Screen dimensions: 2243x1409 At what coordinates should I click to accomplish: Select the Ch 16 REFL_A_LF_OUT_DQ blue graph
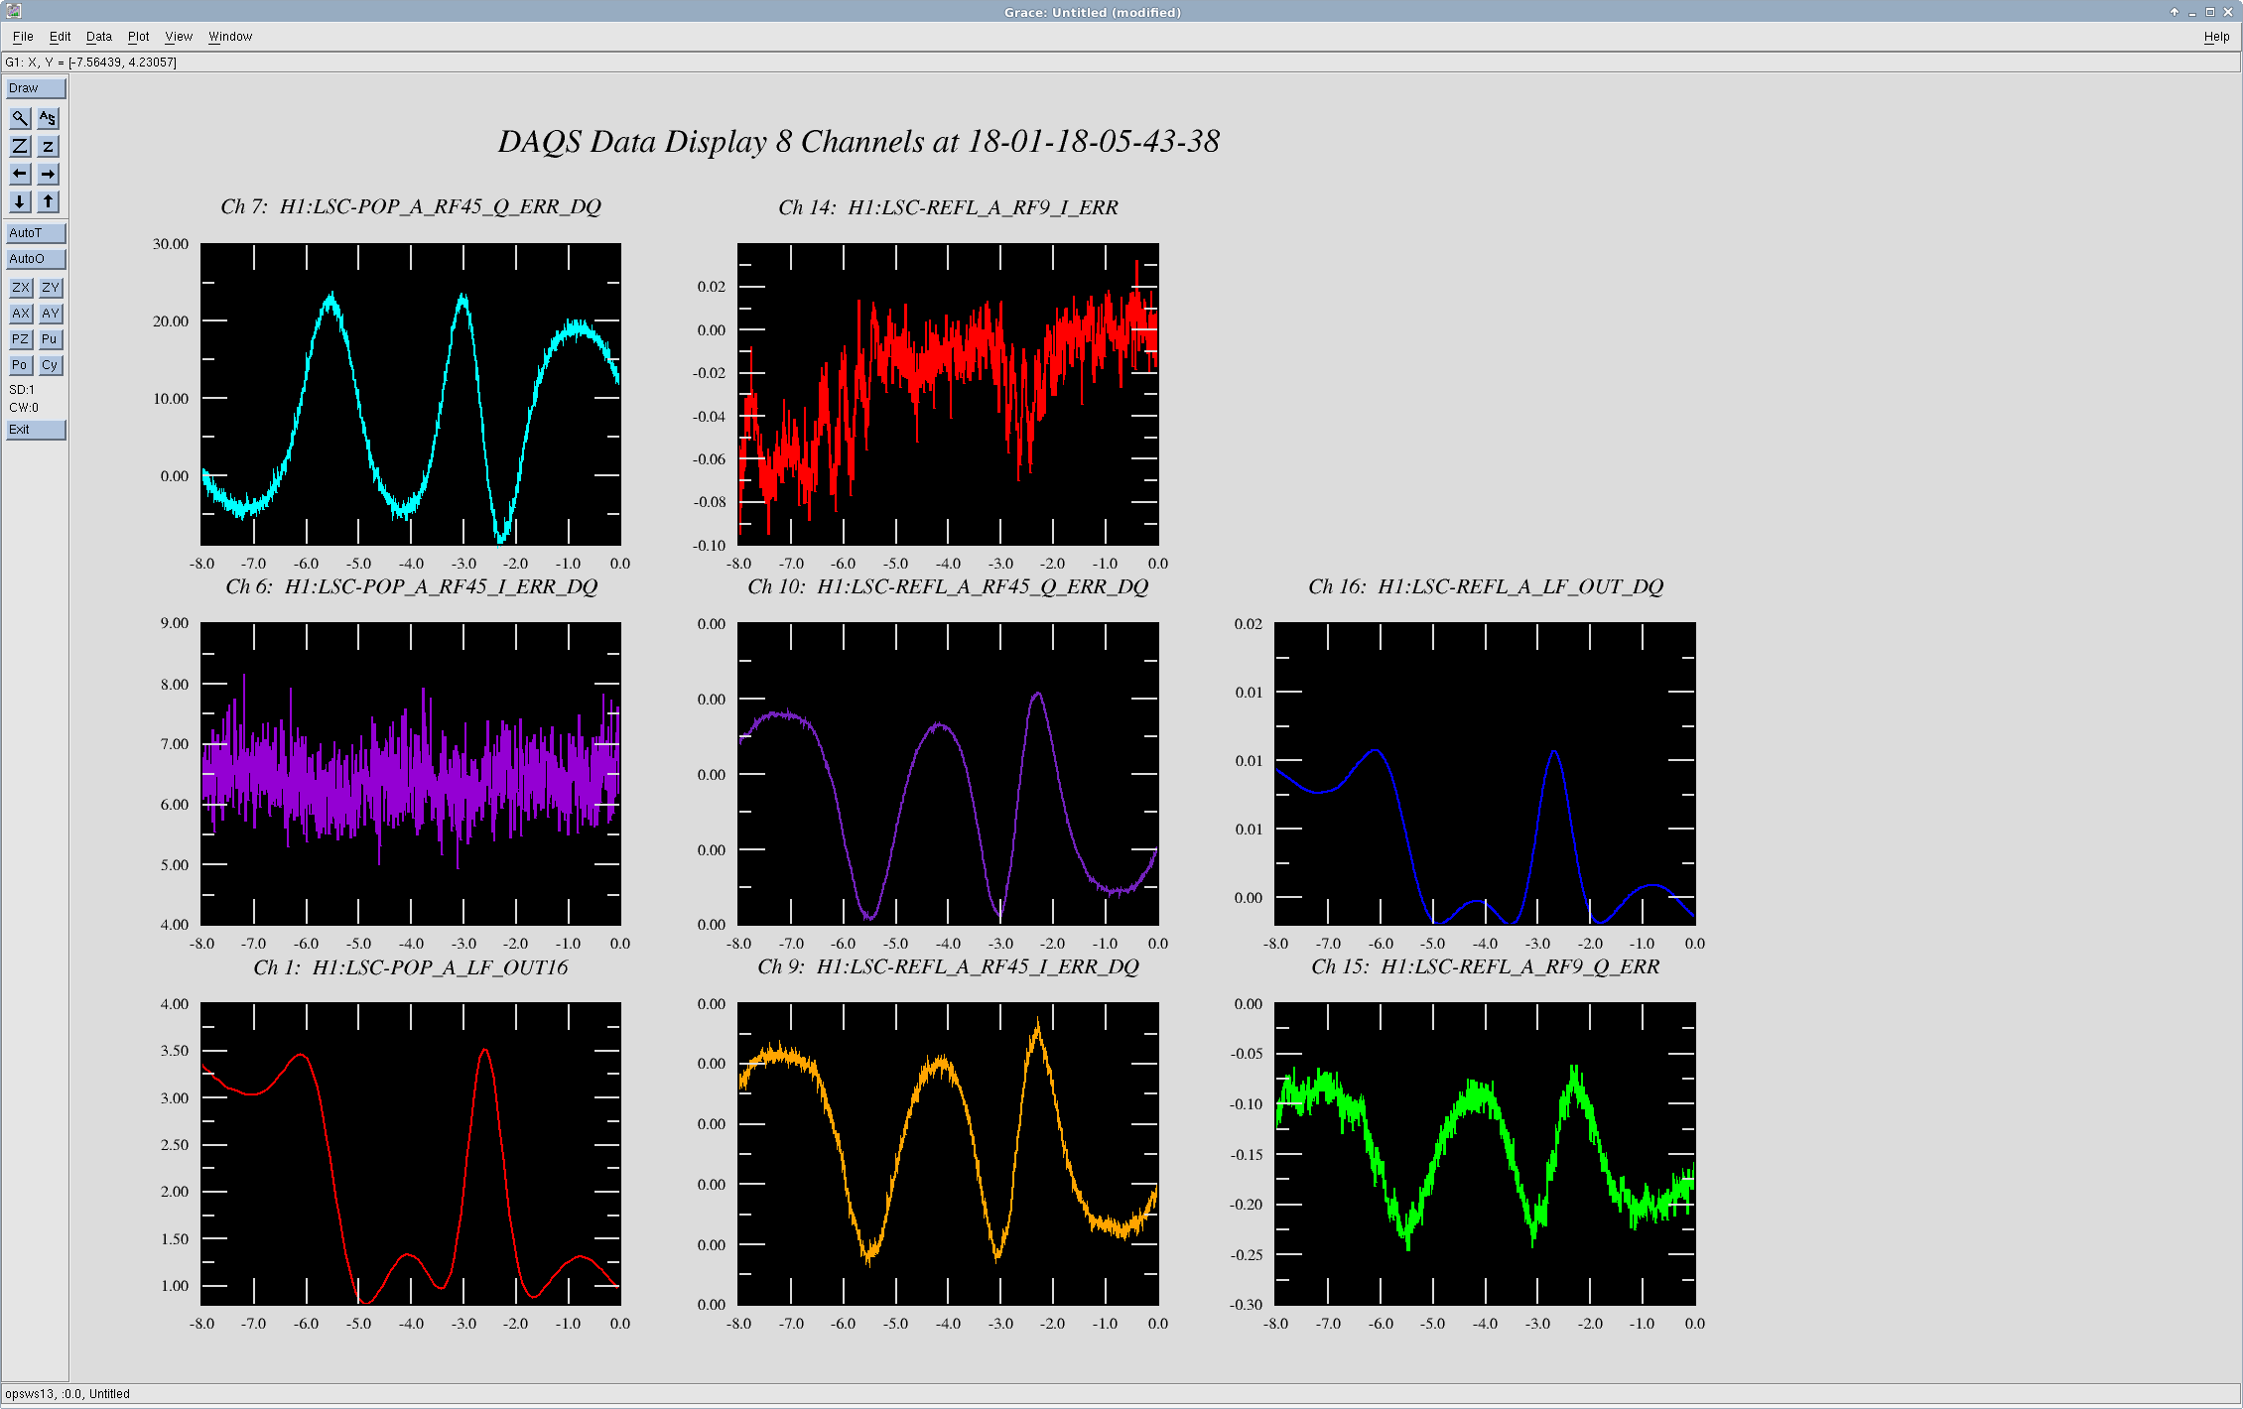pos(1485,774)
